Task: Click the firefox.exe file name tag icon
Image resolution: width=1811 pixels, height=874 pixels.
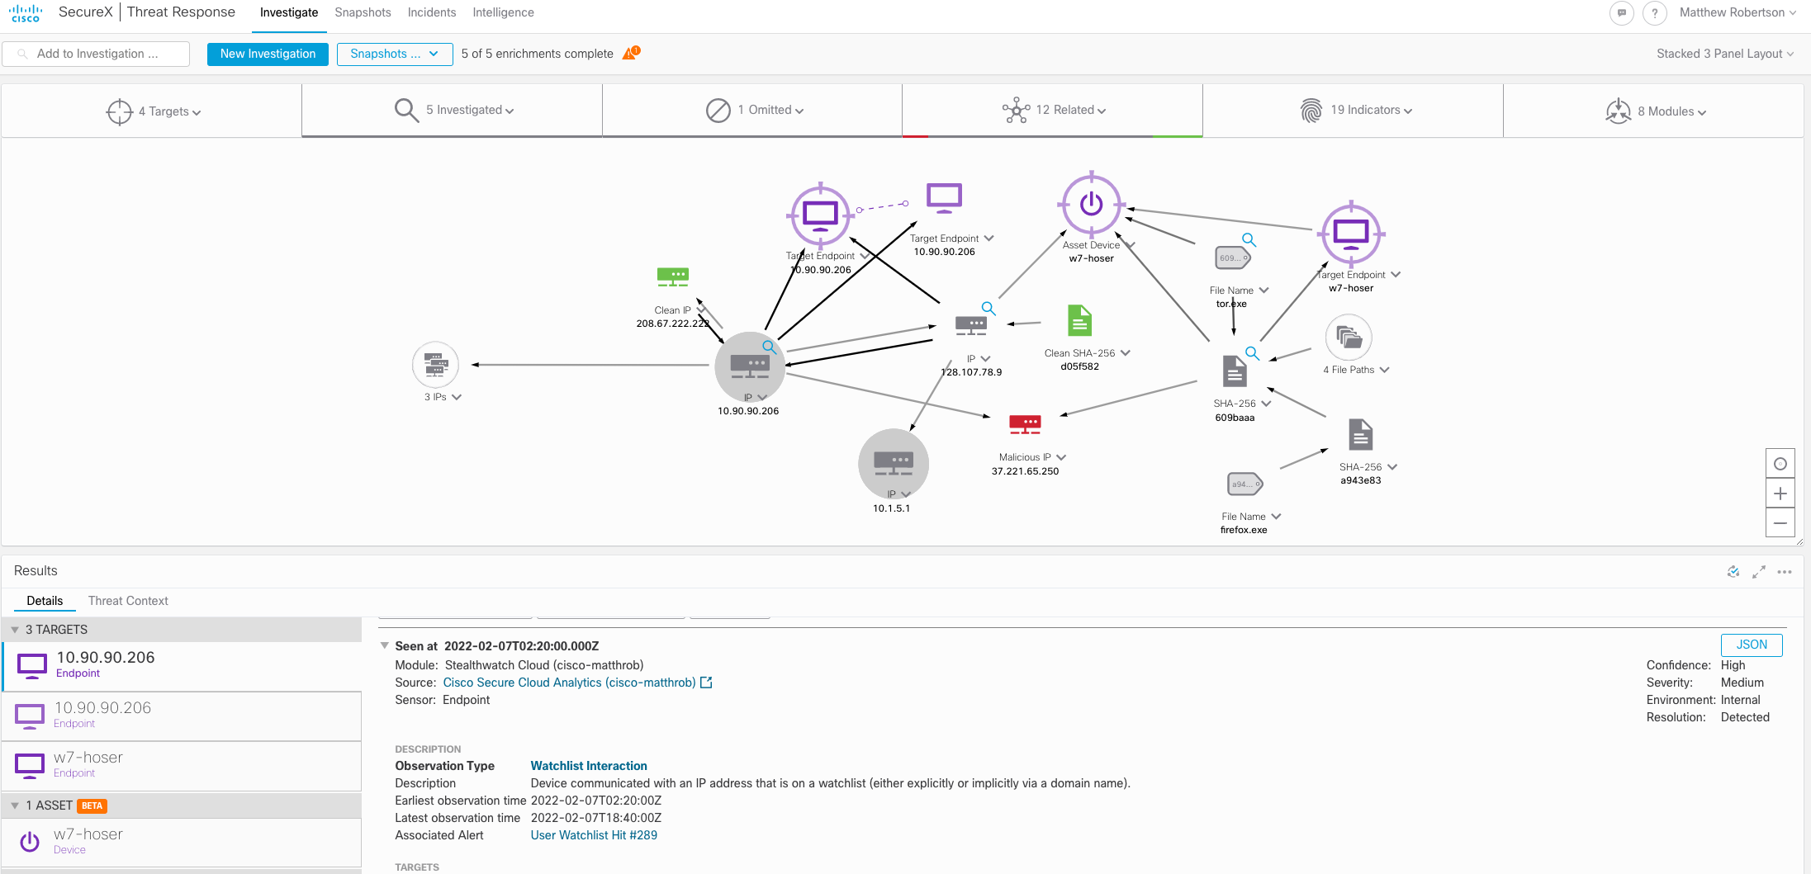Action: [1244, 484]
